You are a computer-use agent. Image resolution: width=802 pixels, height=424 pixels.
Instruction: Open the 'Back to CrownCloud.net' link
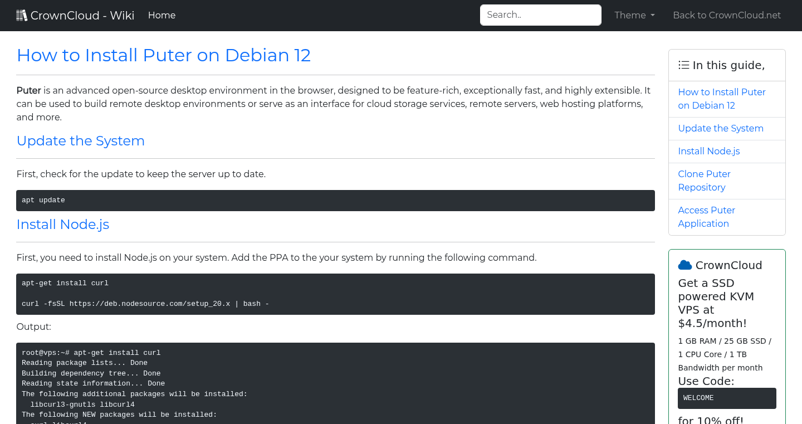tap(727, 15)
